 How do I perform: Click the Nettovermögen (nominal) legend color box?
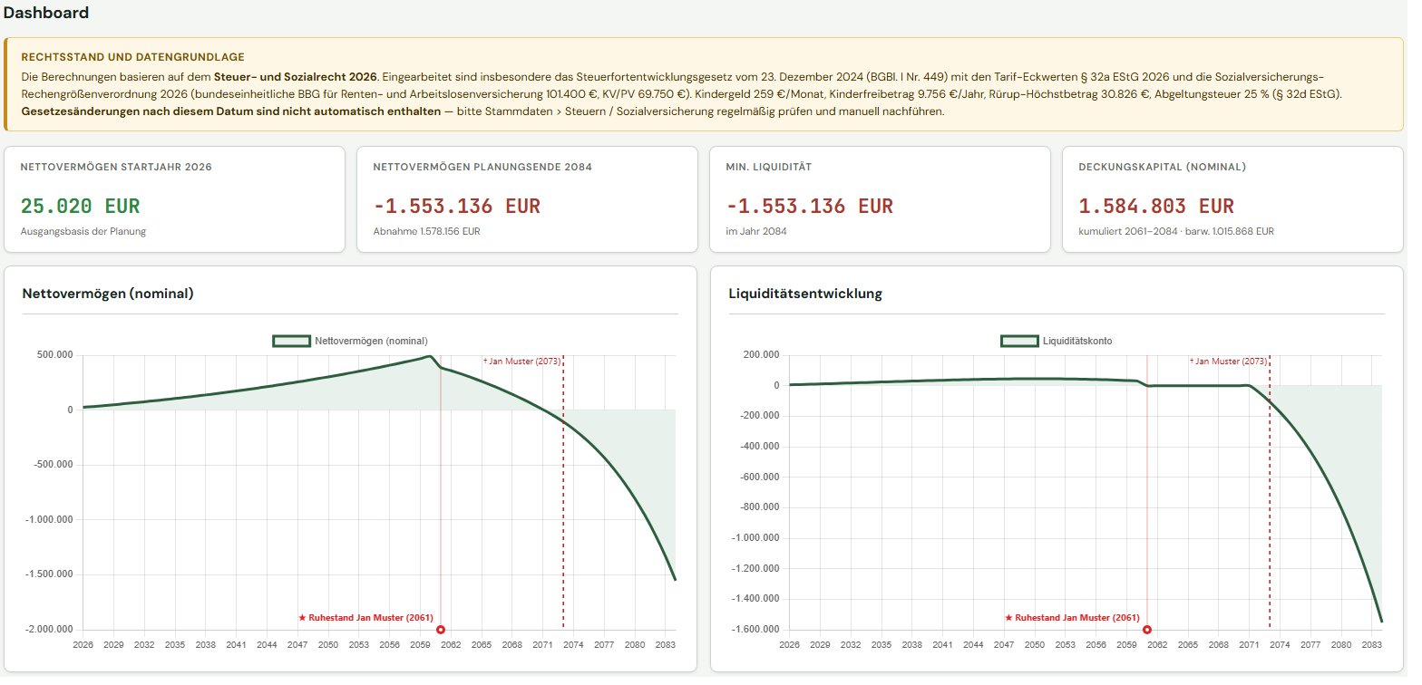click(x=291, y=341)
